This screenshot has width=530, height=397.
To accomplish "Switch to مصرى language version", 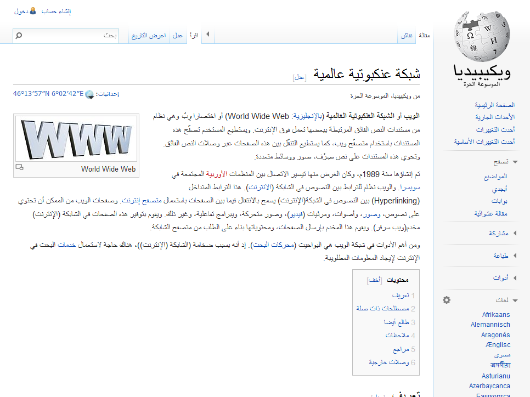I will (502, 355).
